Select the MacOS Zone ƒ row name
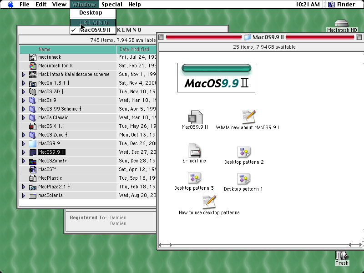The width and height of the screenshot is (364, 273). point(53,135)
